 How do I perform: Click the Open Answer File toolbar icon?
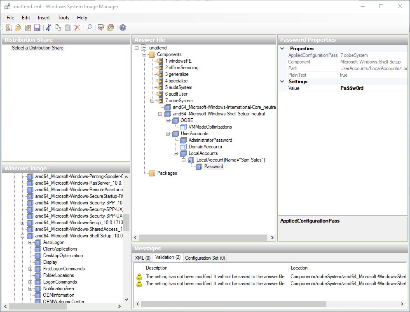click(18, 28)
